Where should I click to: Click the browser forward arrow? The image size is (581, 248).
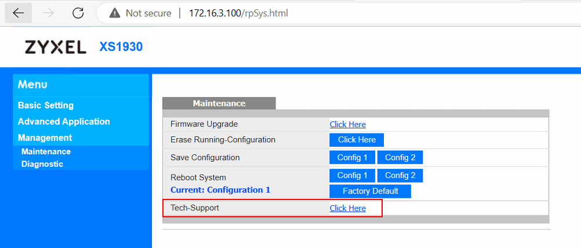click(48, 13)
